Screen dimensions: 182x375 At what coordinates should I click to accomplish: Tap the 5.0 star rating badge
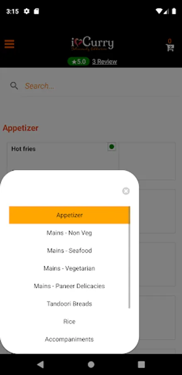click(x=79, y=62)
